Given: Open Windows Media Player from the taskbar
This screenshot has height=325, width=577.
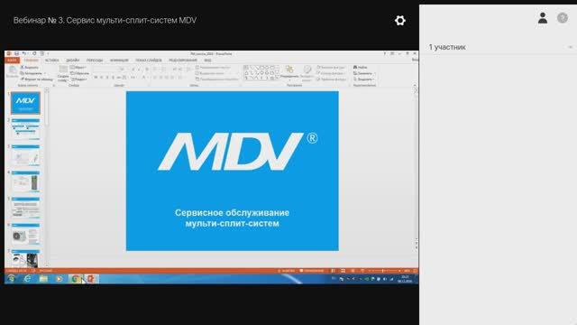Looking at the screenshot, I should [x=59, y=279].
